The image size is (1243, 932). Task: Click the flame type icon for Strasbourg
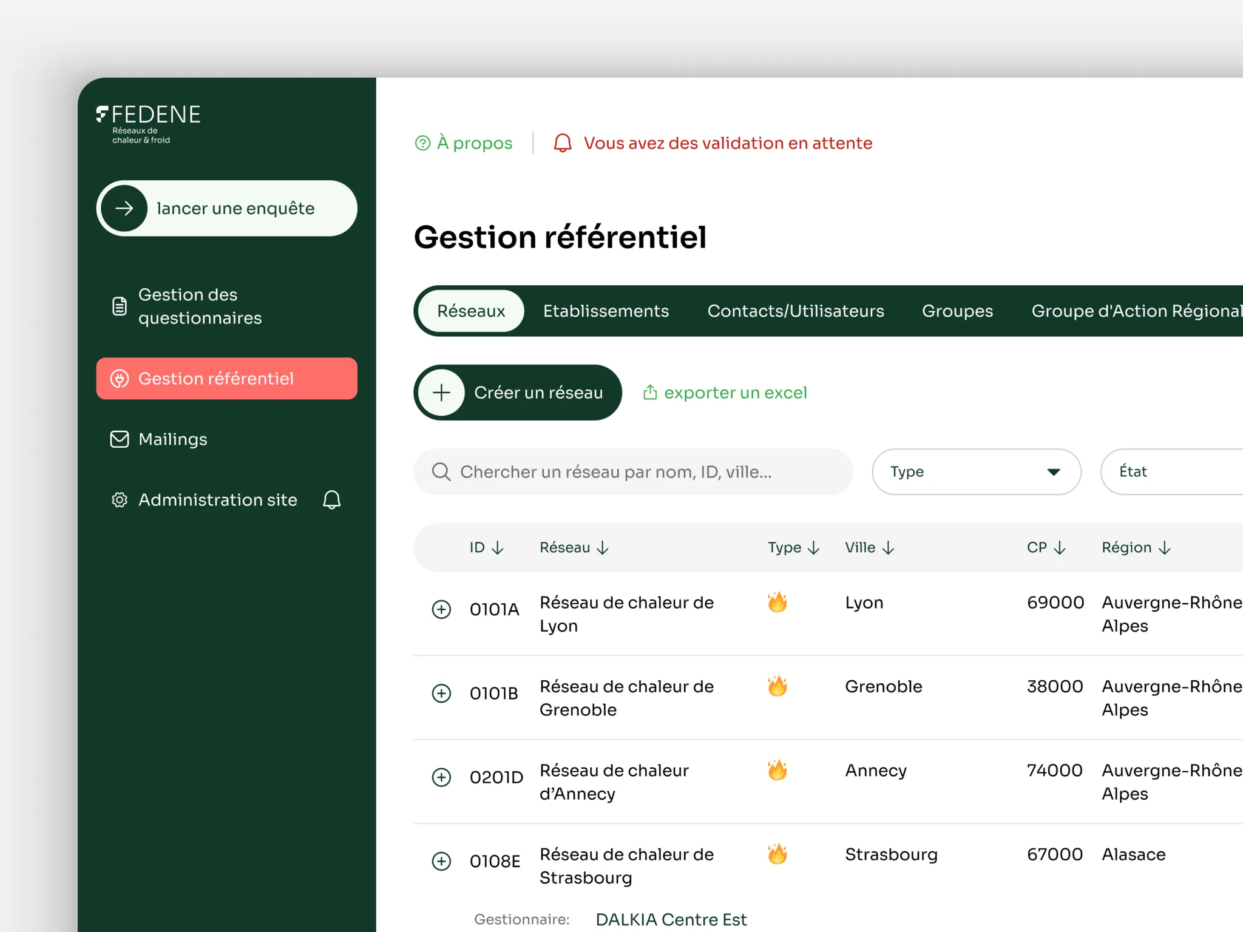[x=777, y=854]
